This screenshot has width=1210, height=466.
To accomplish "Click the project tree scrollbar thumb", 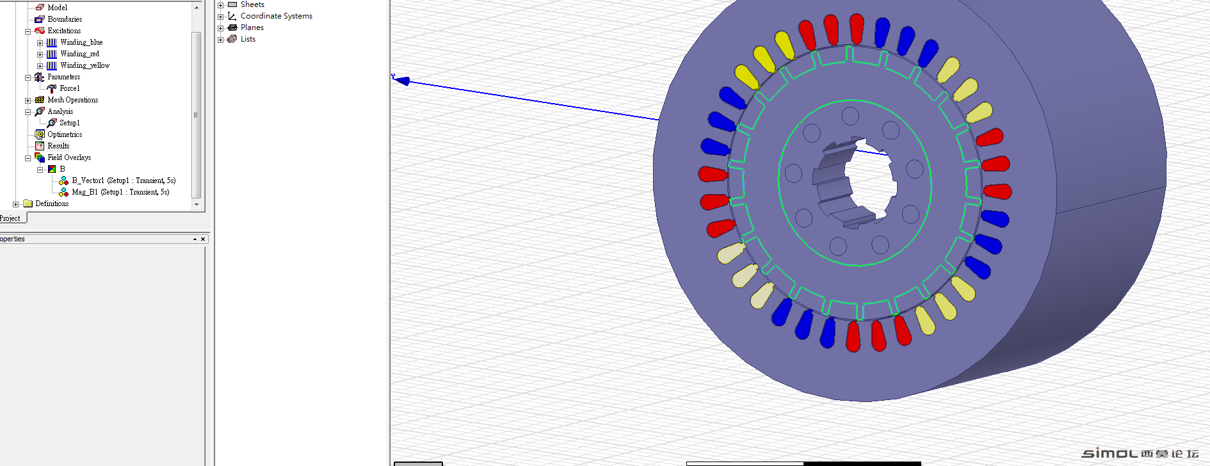I will (x=197, y=115).
